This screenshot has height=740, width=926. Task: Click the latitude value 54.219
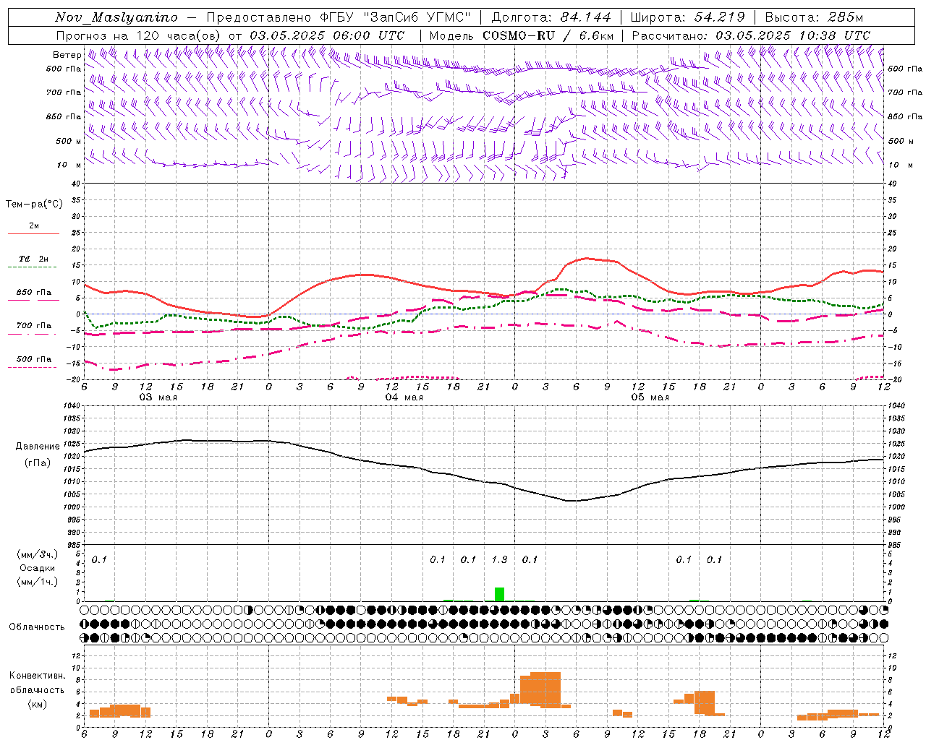pyautogui.click(x=719, y=17)
